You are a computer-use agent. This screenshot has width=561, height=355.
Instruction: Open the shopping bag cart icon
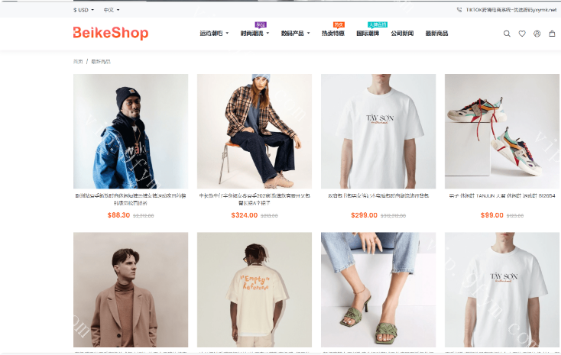tap(552, 34)
